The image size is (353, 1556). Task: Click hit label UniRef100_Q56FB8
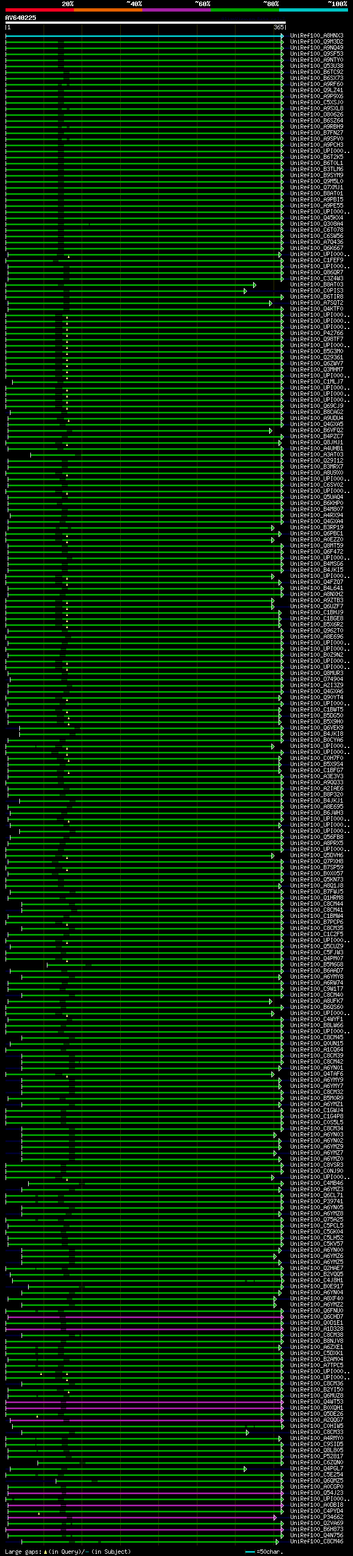point(317,837)
